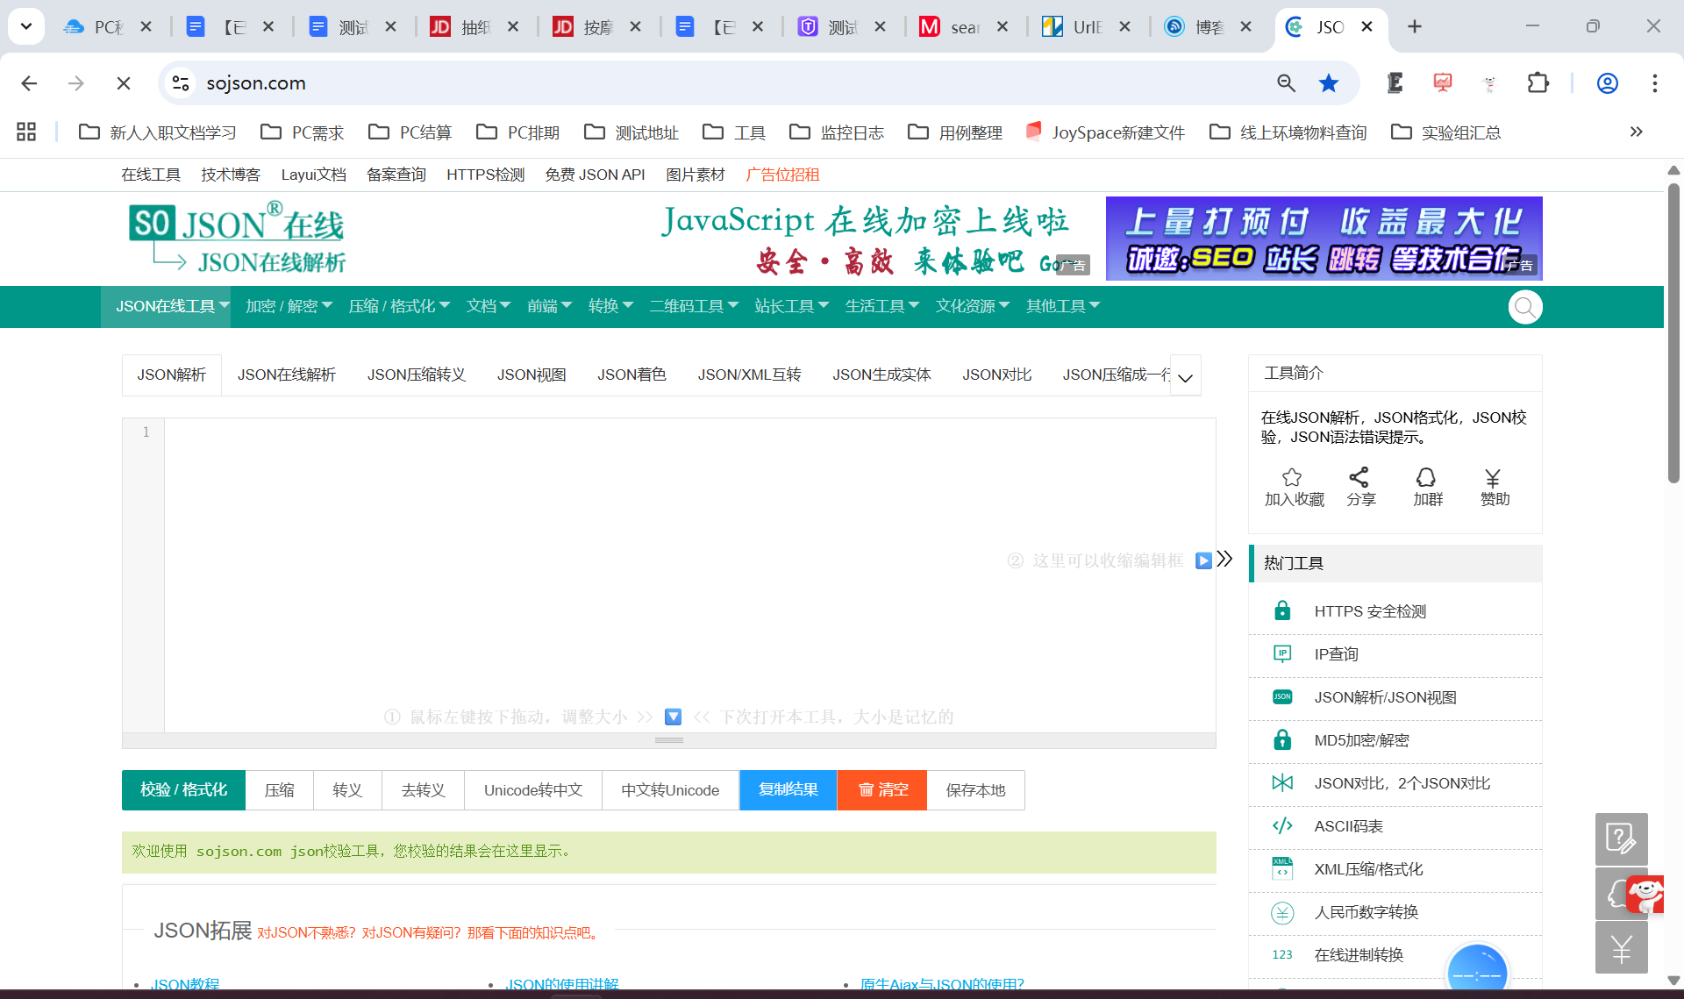Click the double-chevron collapse editor toggle
The width and height of the screenshot is (1684, 999).
point(1225,559)
